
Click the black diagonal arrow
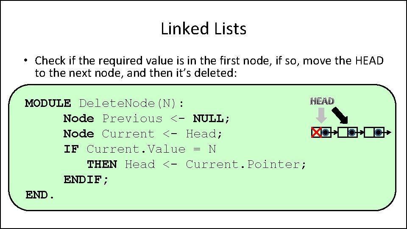pos(340,116)
